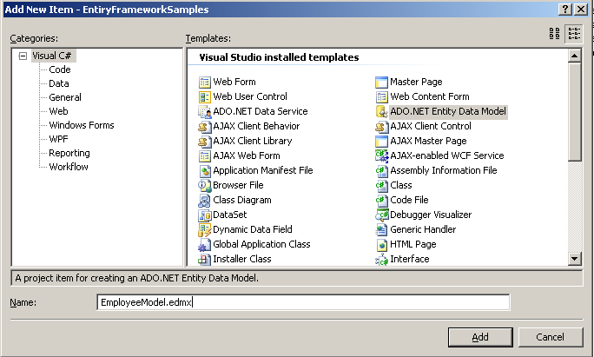This screenshot has width=594, height=357.
Task: Click the 'Assembly Information File' label
Action: point(443,170)
